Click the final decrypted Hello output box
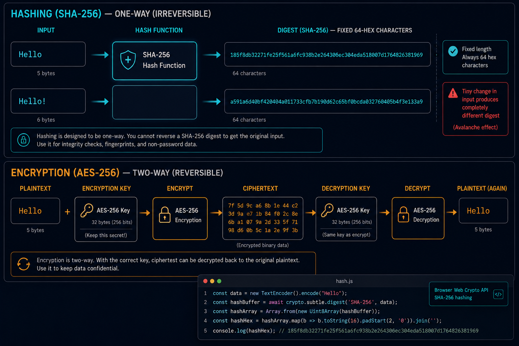This screenshot has height=346, width=519. [x=483, y=211]
